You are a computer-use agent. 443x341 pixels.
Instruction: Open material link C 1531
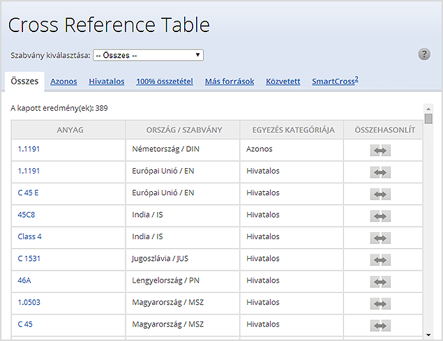[x=29, y=259]
